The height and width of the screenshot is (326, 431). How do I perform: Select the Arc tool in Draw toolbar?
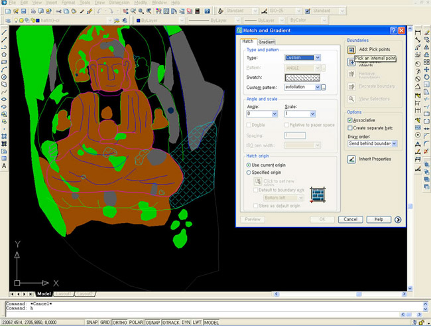pyautogui.click(x=4, y=70)
